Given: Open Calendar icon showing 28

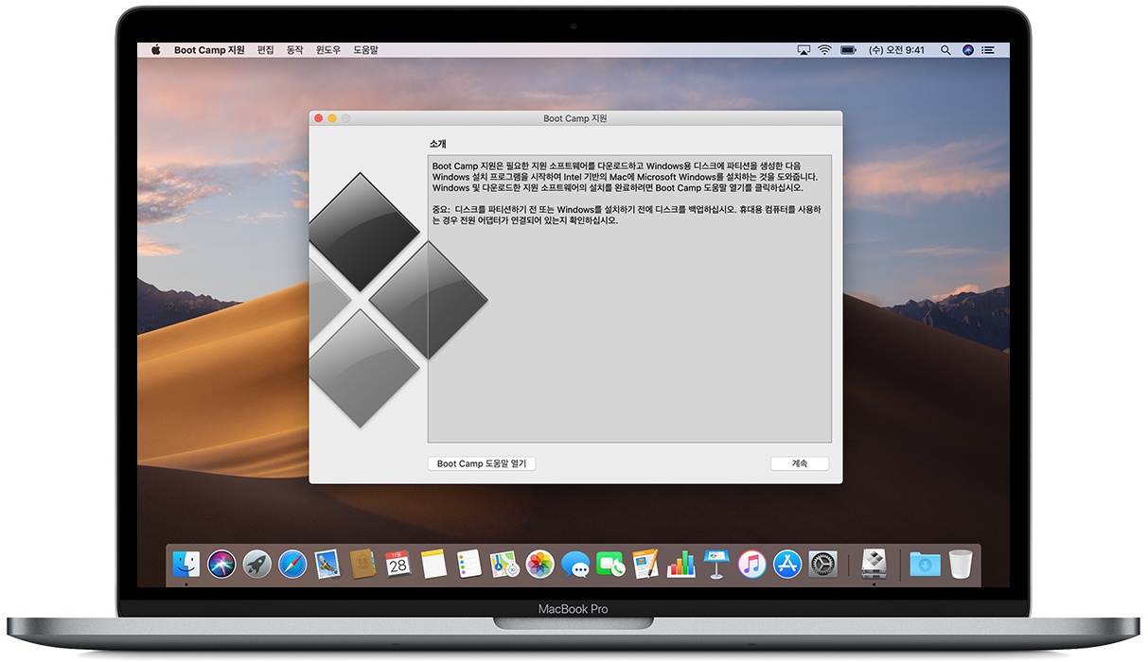Looking at the screenshot, I should [398, 565].
